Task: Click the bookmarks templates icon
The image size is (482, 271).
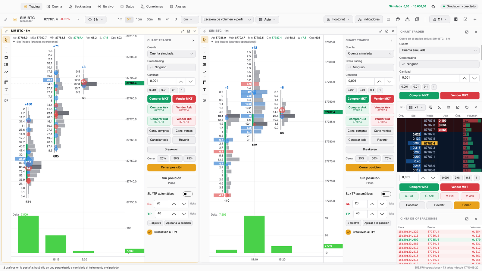Action: pyautogui.click(x=417, y=19)
